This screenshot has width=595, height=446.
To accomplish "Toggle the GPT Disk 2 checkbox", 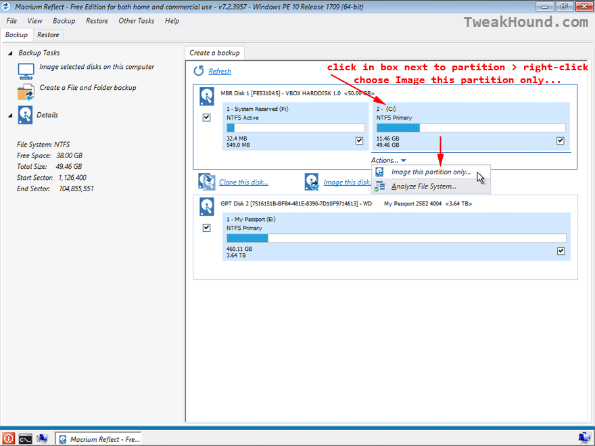I will click(206, 228).
